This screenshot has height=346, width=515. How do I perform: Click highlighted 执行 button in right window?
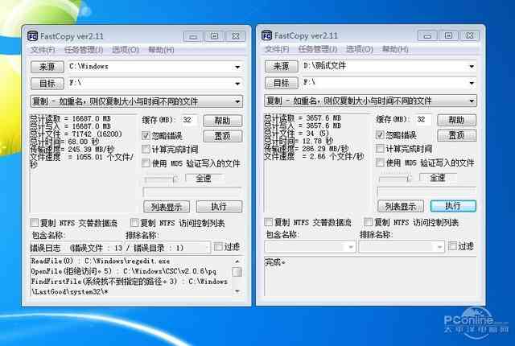pos(453,206)
